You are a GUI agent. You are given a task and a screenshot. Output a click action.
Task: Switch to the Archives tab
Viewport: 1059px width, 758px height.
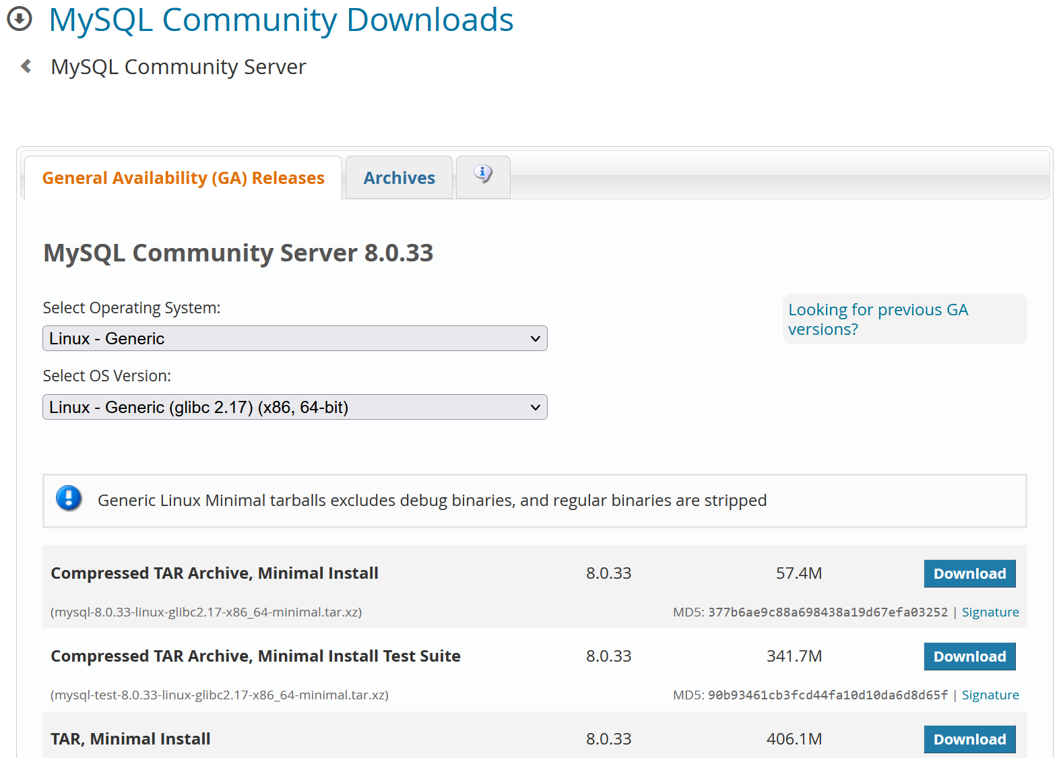pyautogui.click(x=399, y=178)
